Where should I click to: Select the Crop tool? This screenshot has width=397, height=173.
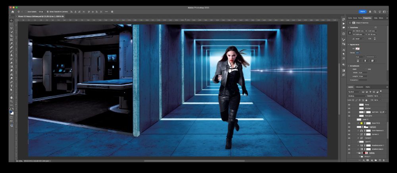(x=12, y=36)
